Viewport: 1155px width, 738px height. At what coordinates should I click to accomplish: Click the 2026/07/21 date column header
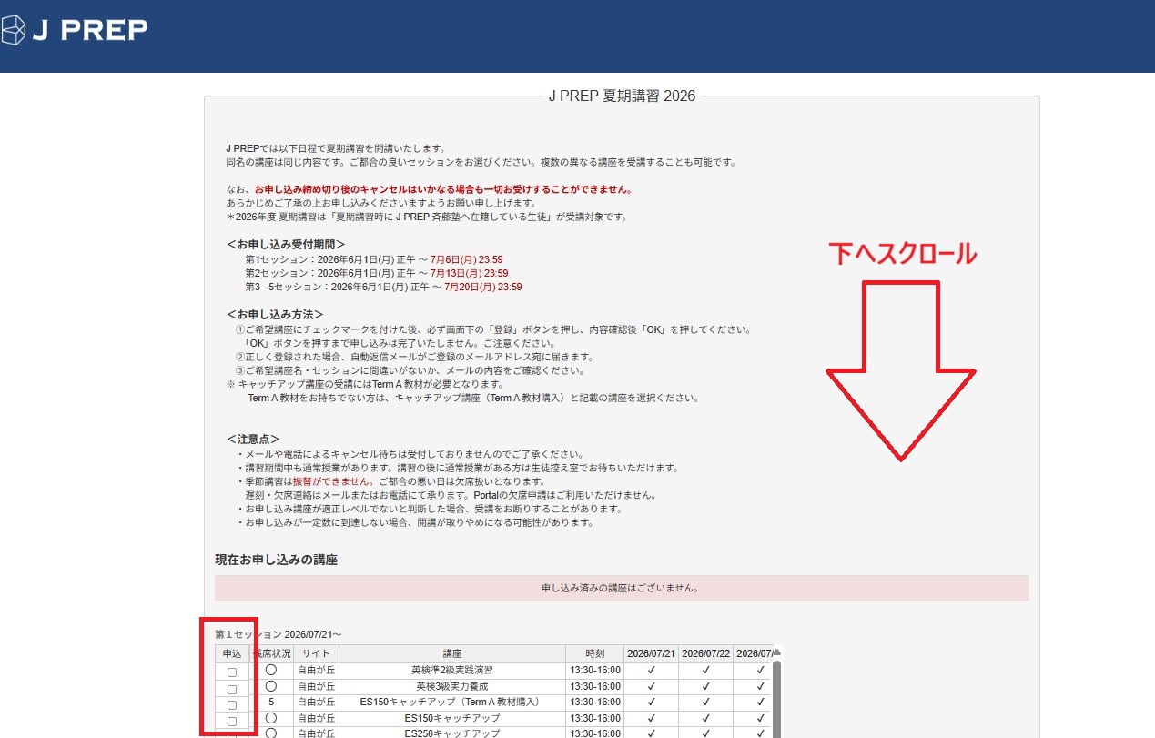651,653
